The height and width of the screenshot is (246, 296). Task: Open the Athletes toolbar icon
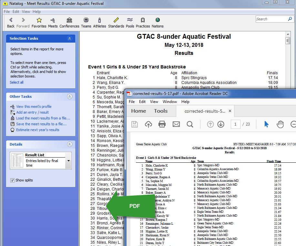[99, 20]
